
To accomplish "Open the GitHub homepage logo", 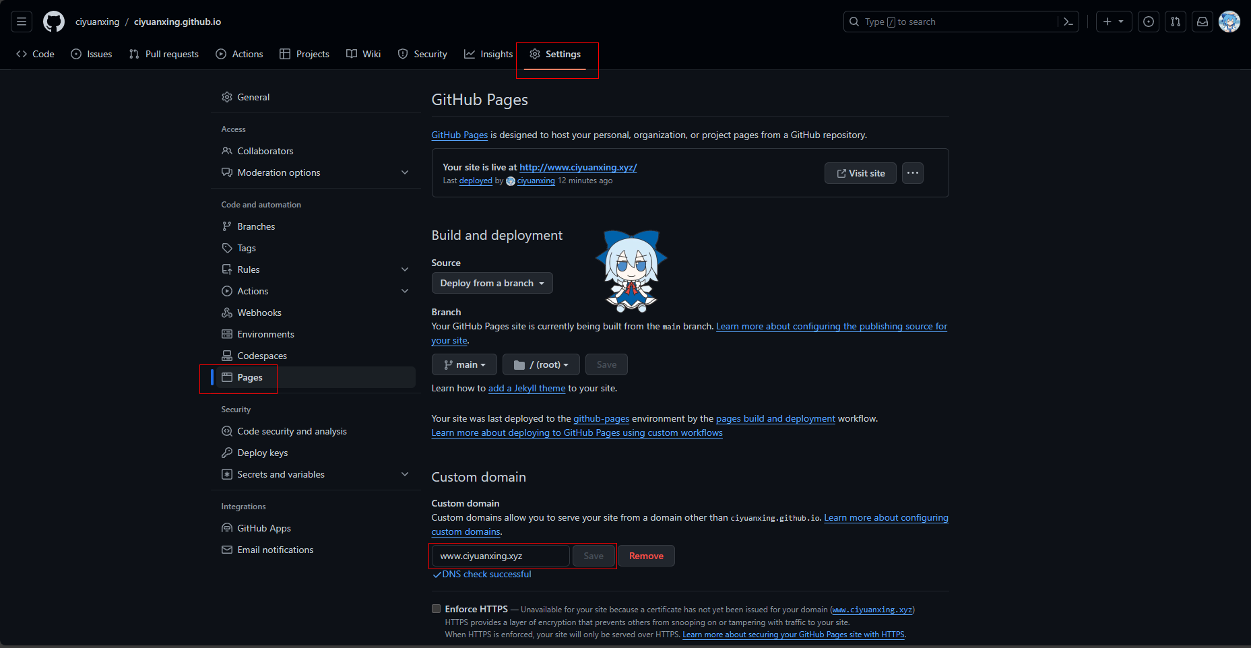I will point(54,22).
